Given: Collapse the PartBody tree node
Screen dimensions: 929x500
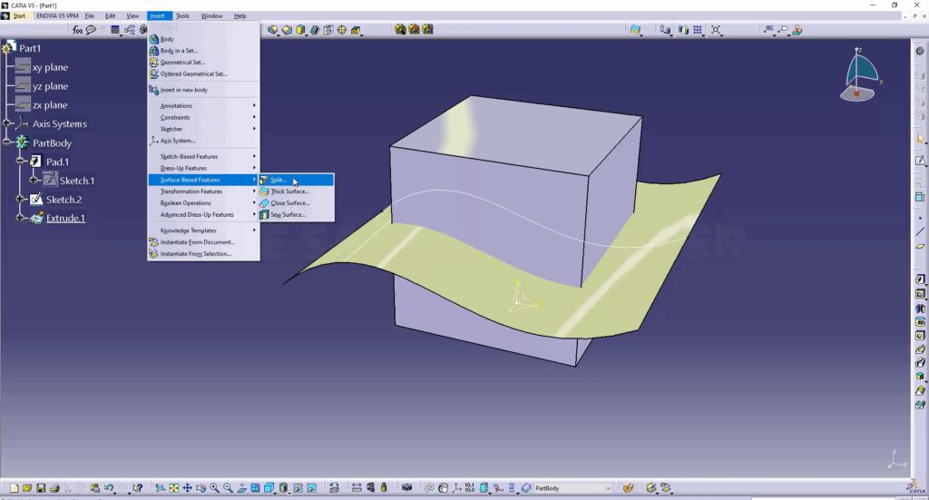Looking at the screenshot, I should (8, 142).
